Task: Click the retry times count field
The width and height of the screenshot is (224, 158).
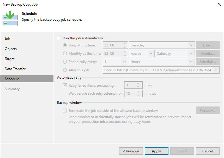Action: [x=130, y=85]
